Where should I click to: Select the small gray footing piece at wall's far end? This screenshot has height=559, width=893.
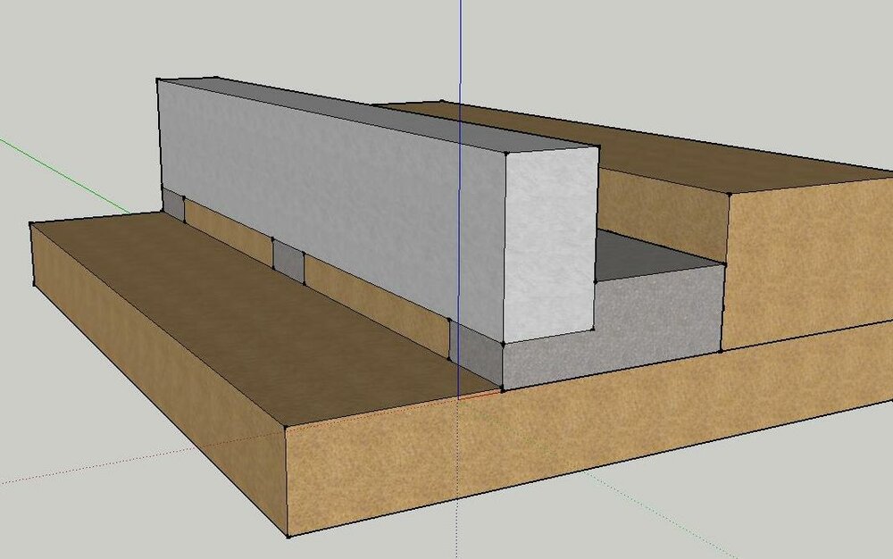[172, 203]
